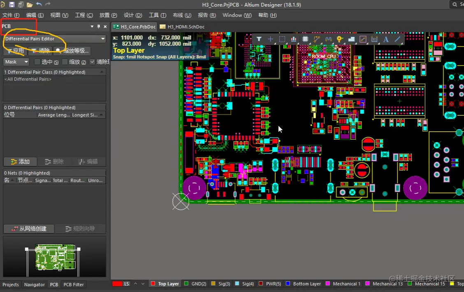Click the GND(2) layer green swatch
The height and width of the screenshot is (292, 464).
tap(186, 283)
